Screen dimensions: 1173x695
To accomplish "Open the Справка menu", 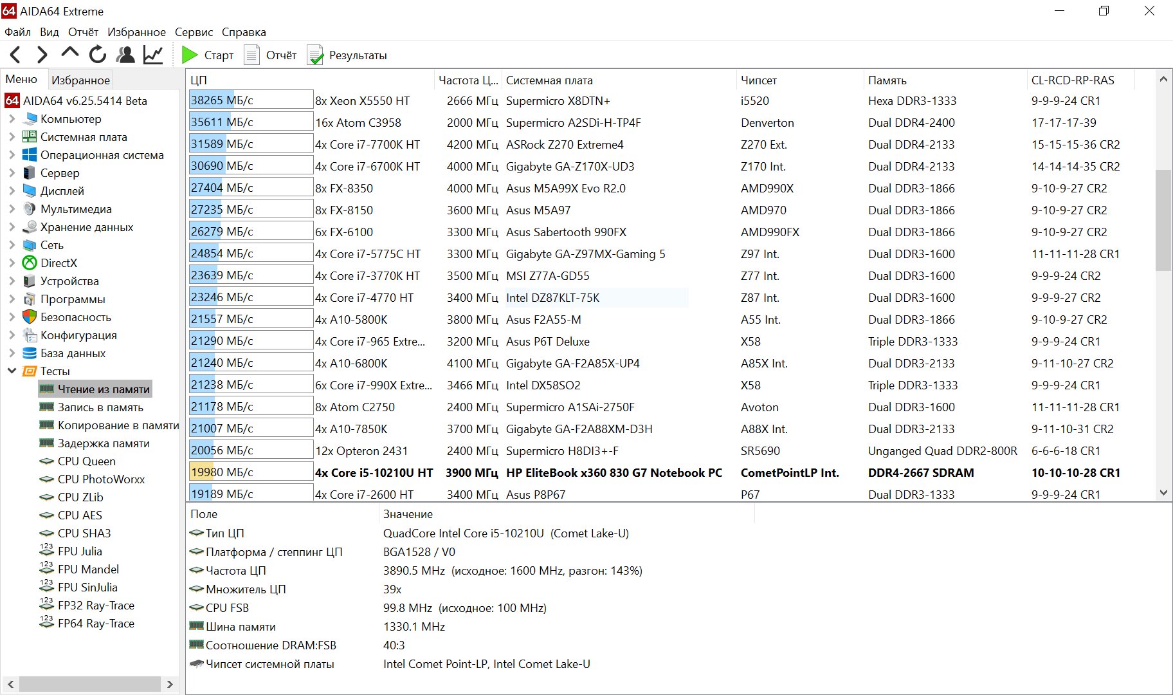I will (244, 32).
